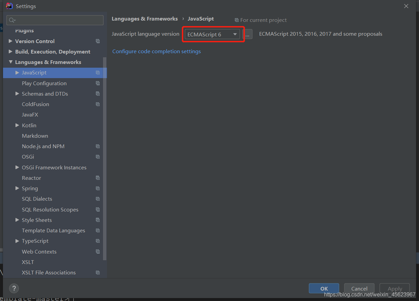Expand the TypeScript node

(x=18, y=241)
